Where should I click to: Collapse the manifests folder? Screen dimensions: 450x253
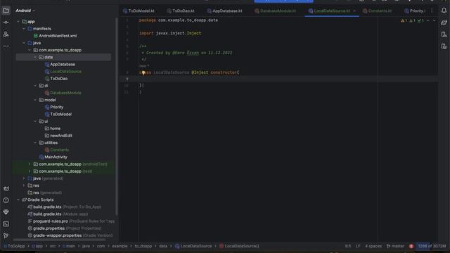[24, 29]
